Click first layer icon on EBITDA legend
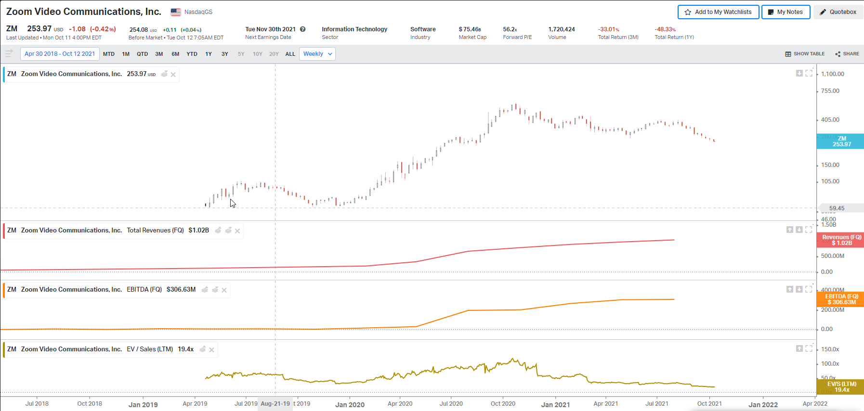This screenshot has height=411, width=864. point(205,290)
